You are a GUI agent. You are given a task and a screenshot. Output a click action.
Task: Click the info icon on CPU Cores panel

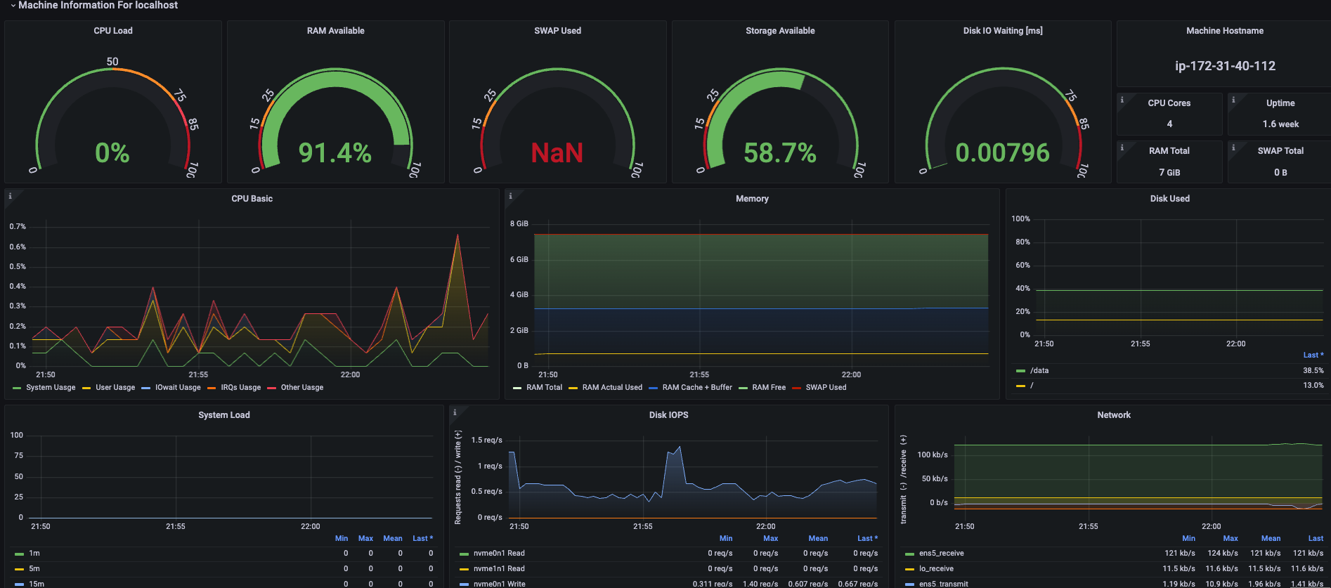click(x=1122, y=100)
